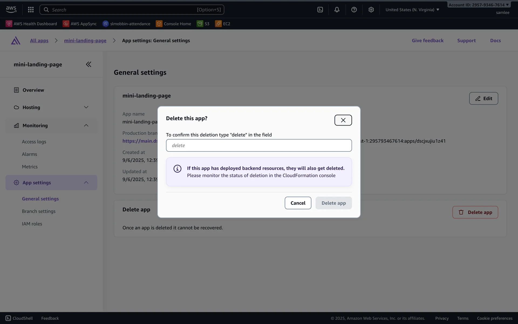518x324 pixels.
Task: Close the delete dialog with X
Action: coord(343,120)
